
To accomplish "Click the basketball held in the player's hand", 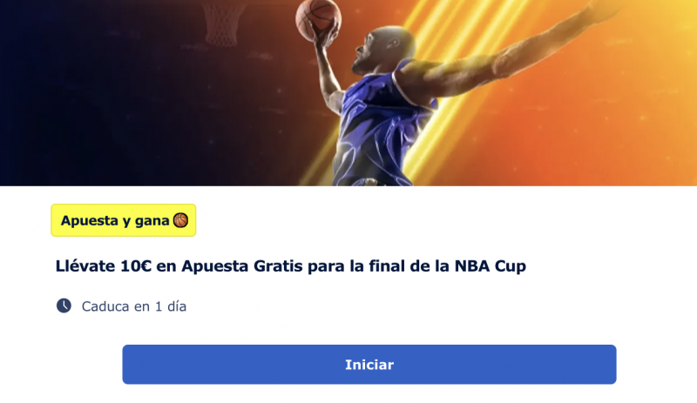I will [318, 17].
